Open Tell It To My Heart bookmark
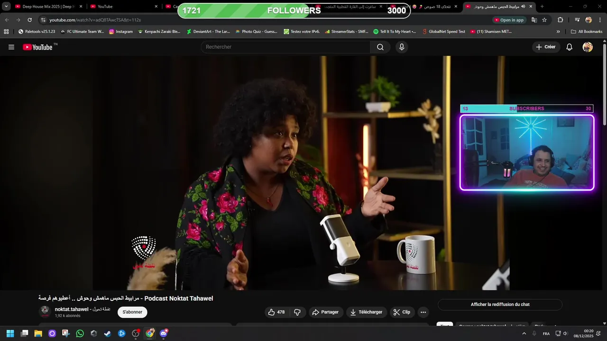607x341 pixels. [x=395, y=32]
